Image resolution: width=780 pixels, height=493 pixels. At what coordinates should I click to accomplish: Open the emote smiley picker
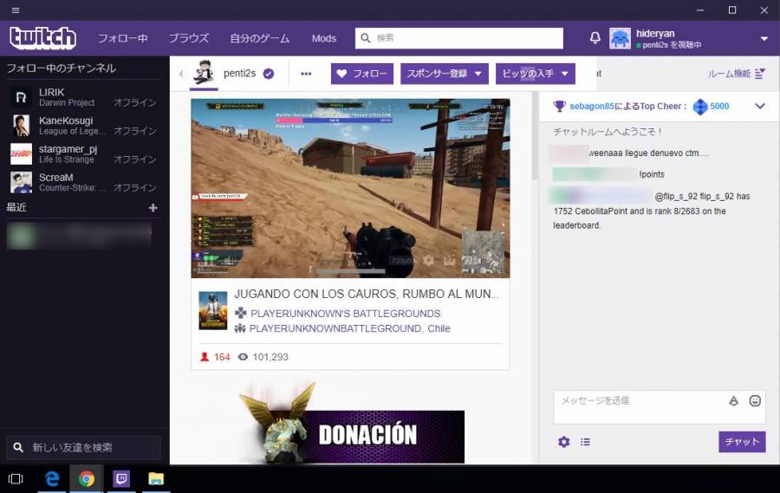pos(755,401)
